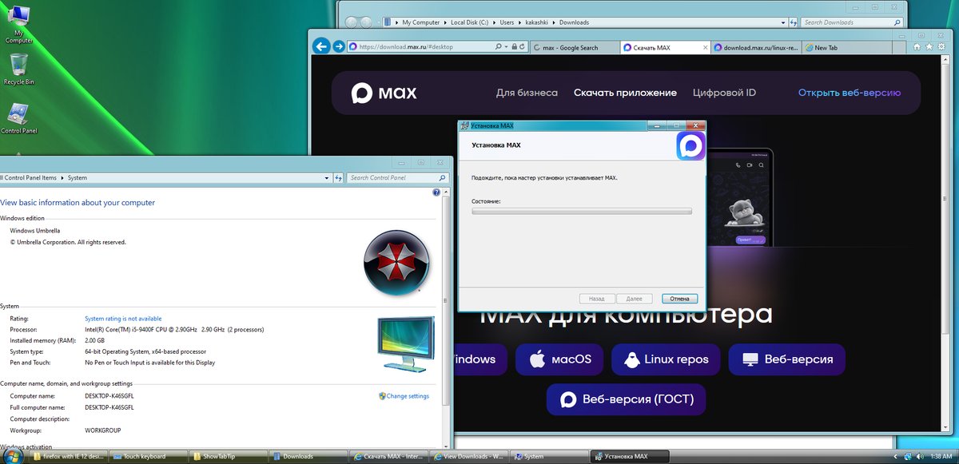Screen dimensions: 959x464
Task: Click the System rating is not available link
Action: tap(123, 319)
